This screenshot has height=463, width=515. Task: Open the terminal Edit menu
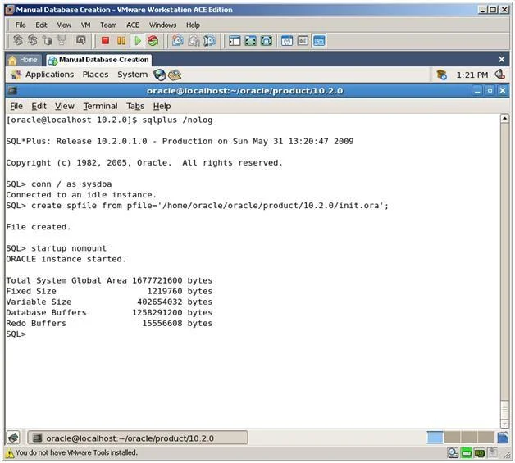pos(39,107)
